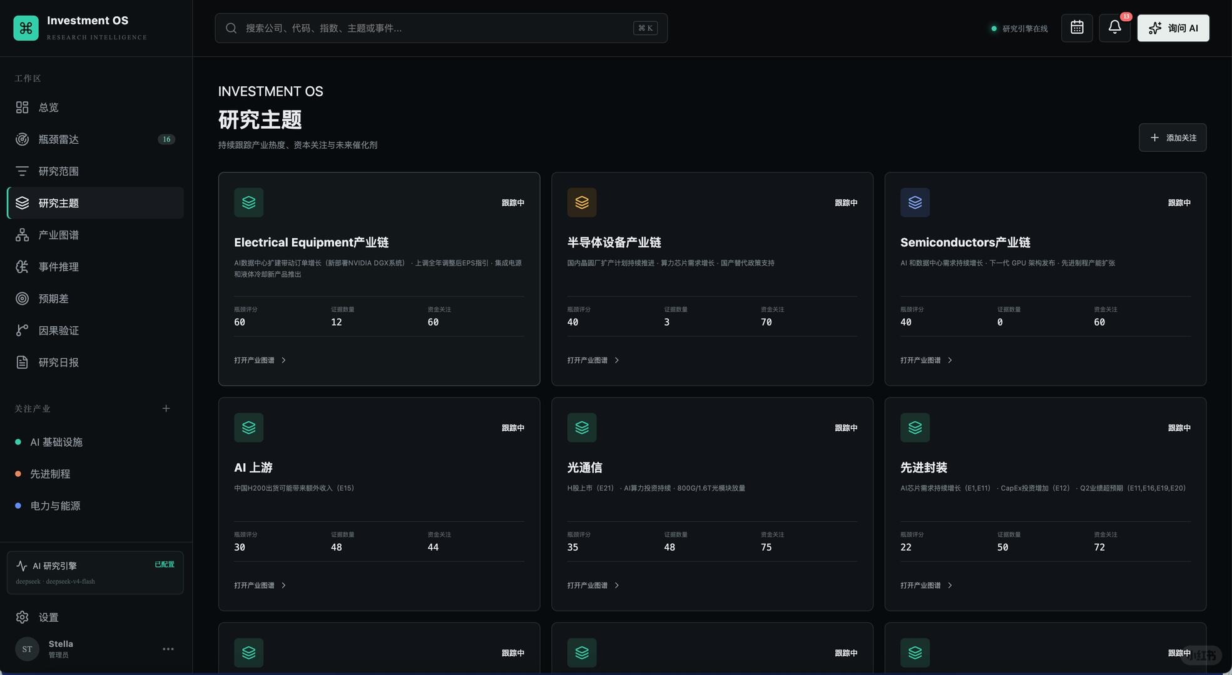Screen dimensions: 1232x675
Task: Click the Investment OS logo icon
Action: [26, 28]
